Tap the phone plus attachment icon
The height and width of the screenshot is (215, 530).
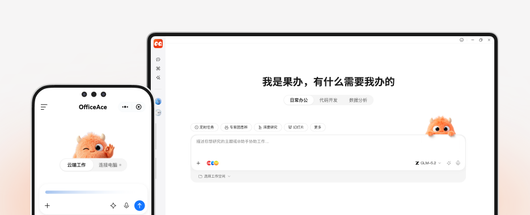coord(47,205)
